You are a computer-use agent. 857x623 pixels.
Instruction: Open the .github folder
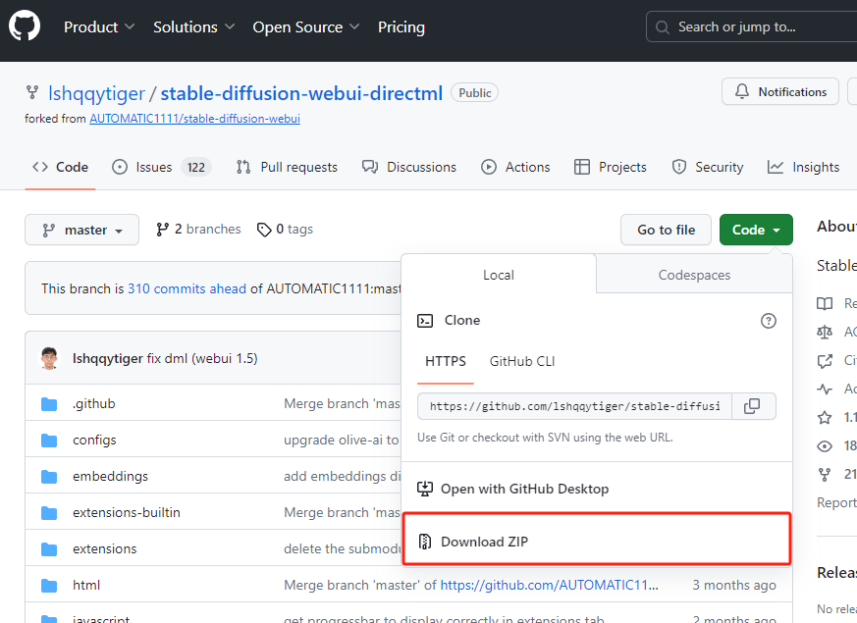tap(93, 403)
